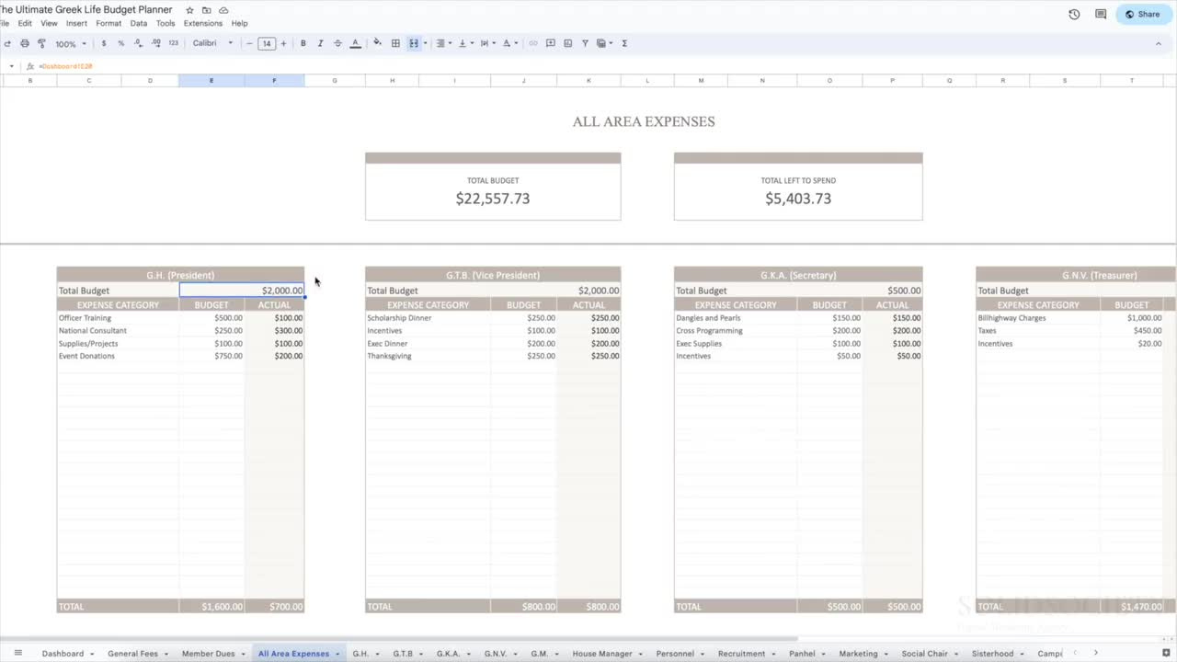
Task: Expand the Calibri font dropdown
Action: click(212, 43)
